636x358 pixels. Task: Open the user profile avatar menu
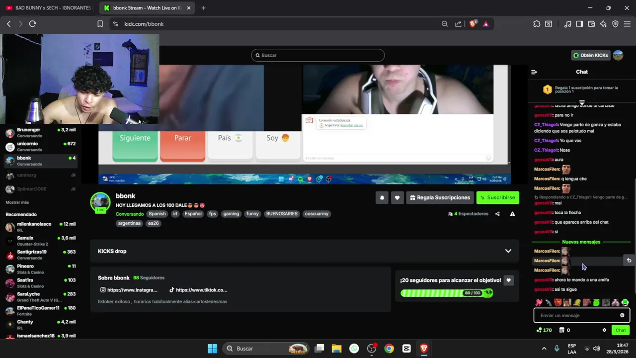[x=618, y=55]
